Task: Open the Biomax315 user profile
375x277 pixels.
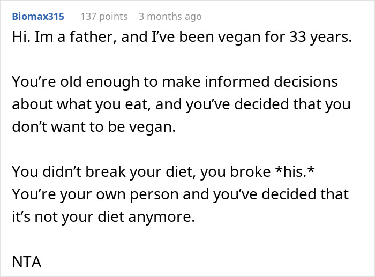Action: pyautogui.click(x=38, y=17)
